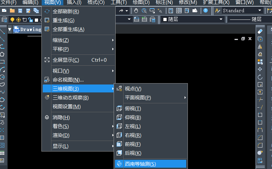This screenshot has height=169, width=272.
Task: Select the Revision Cloud tool
Action: click(2, 84)
